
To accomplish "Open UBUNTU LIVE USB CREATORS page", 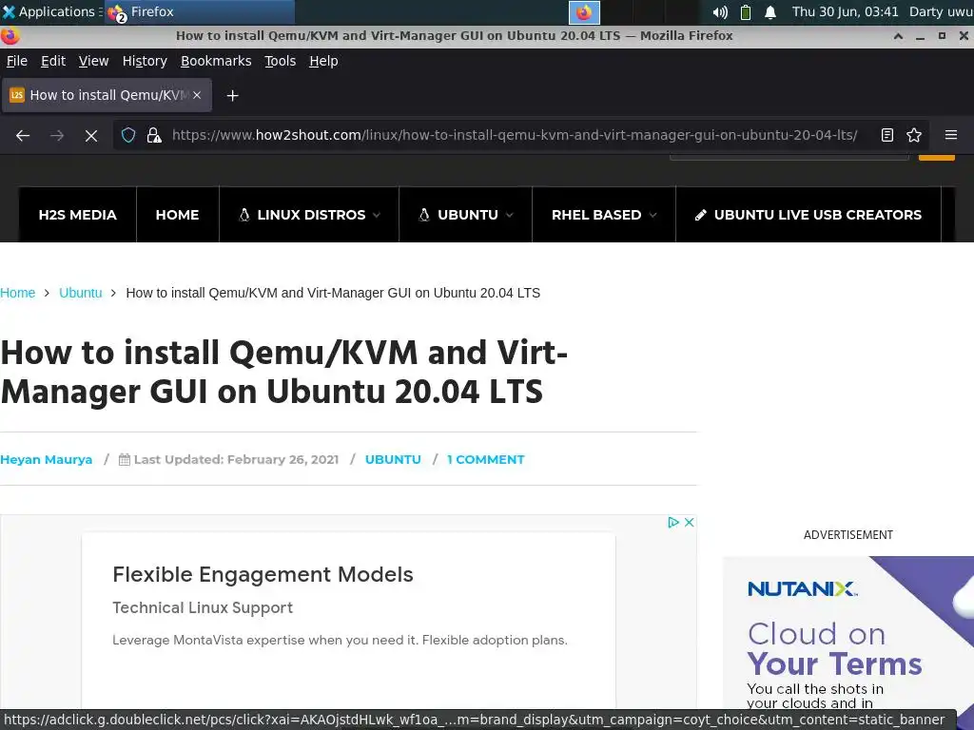I will tap(808, 215).
